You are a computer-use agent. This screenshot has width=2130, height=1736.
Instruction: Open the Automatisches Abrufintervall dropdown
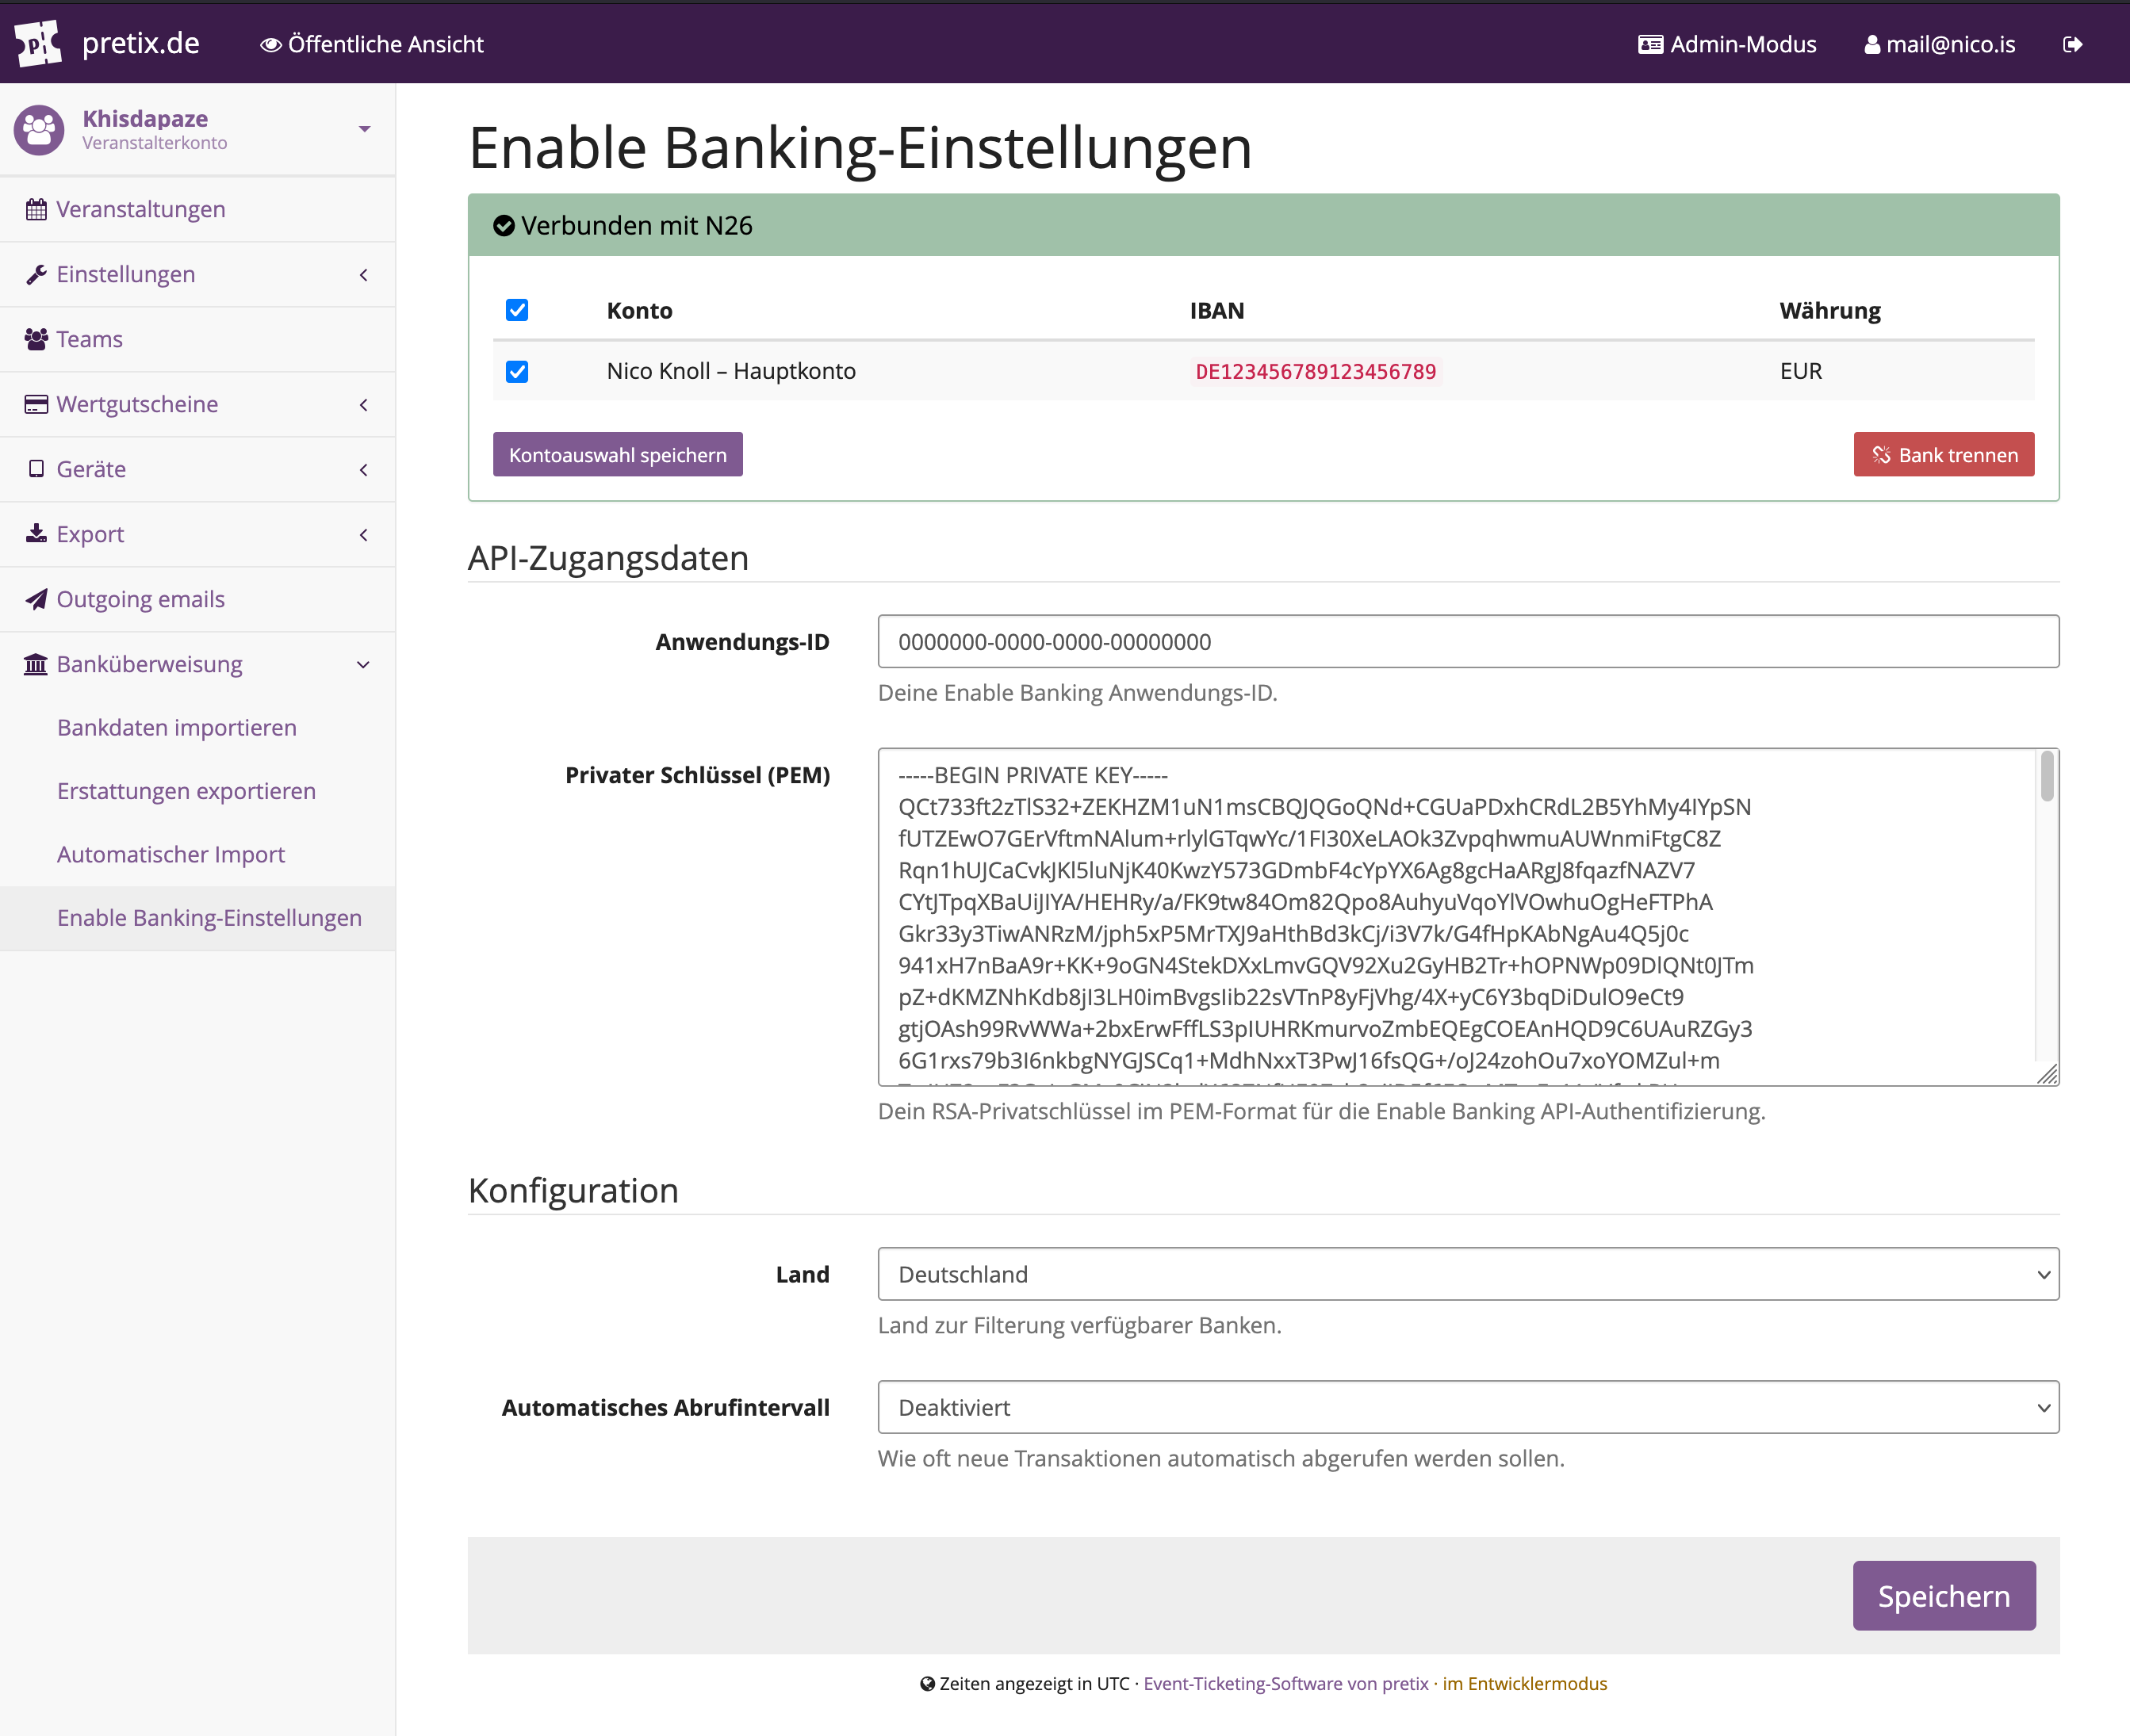tap(1468, 1407)
